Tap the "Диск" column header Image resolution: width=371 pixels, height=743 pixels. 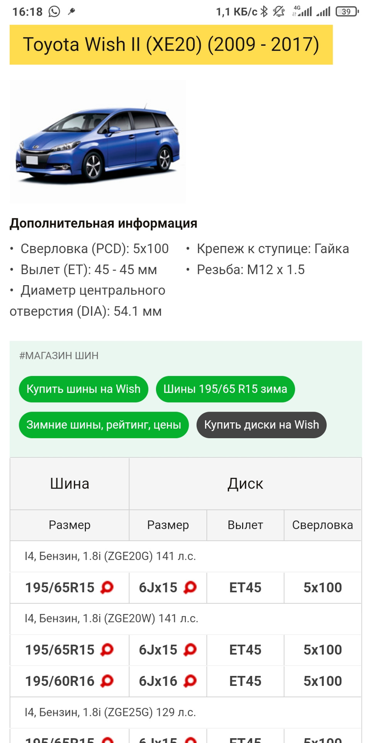pos(245,484)
